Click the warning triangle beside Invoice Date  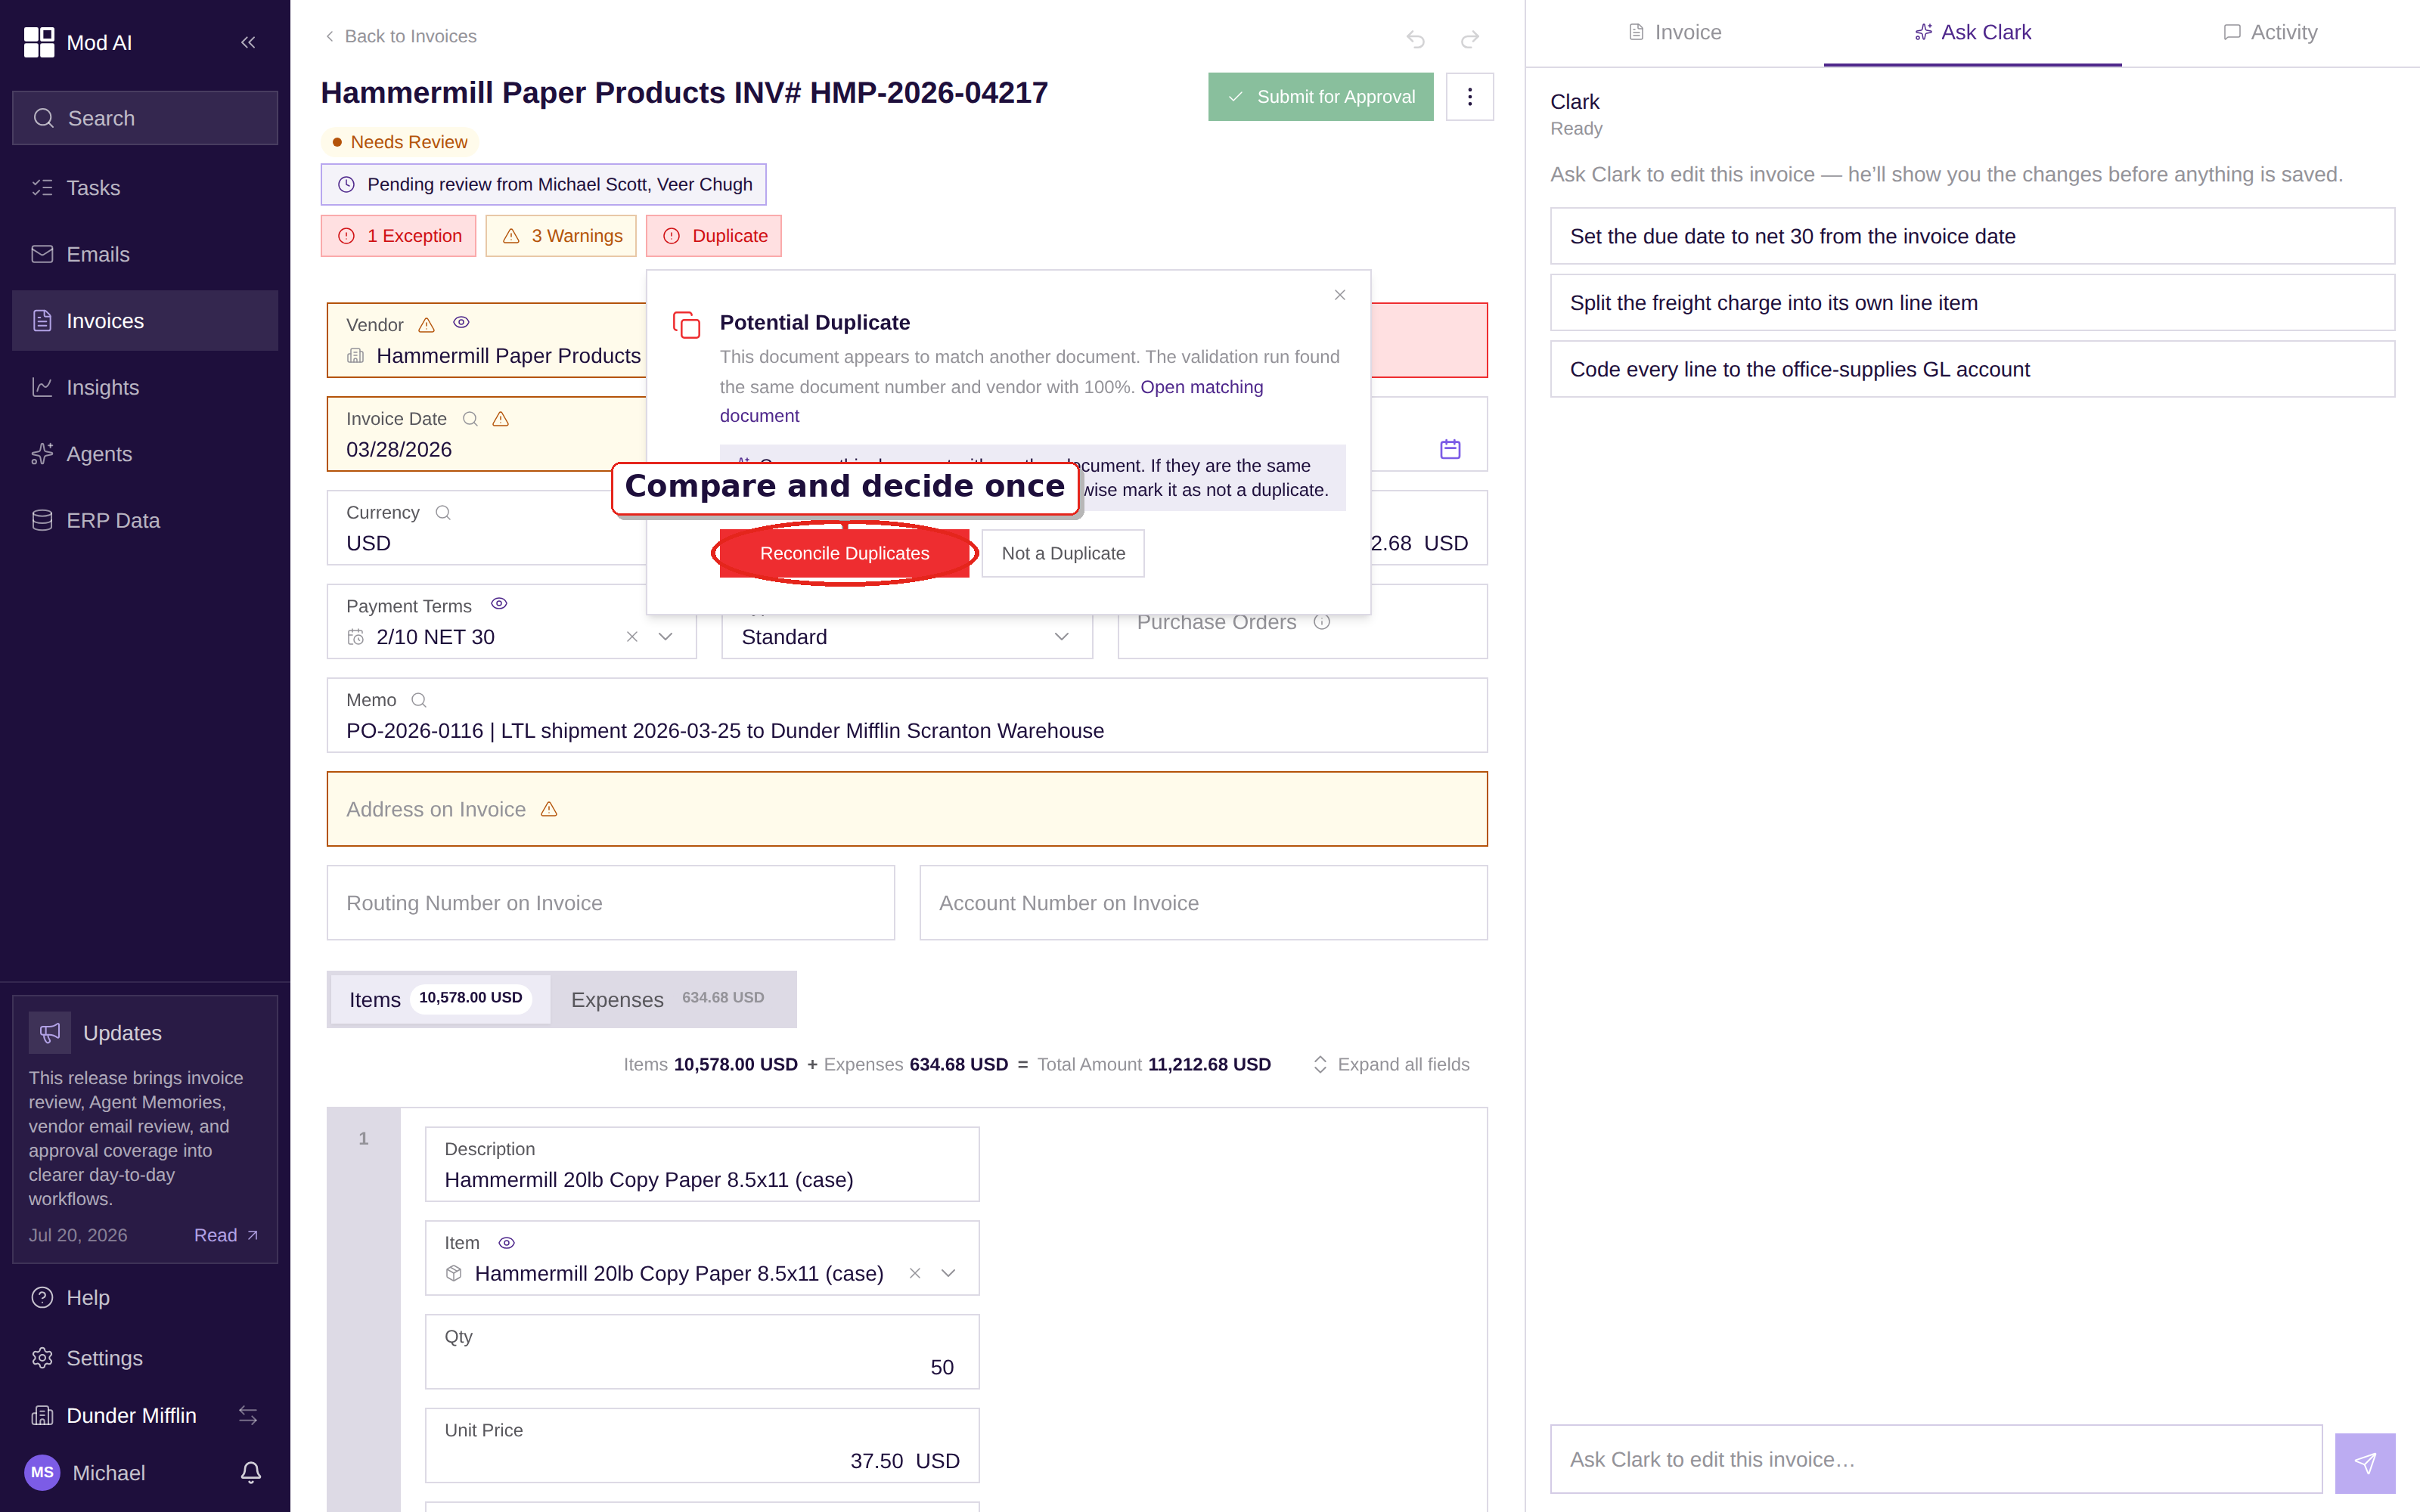tap(501, 419)
